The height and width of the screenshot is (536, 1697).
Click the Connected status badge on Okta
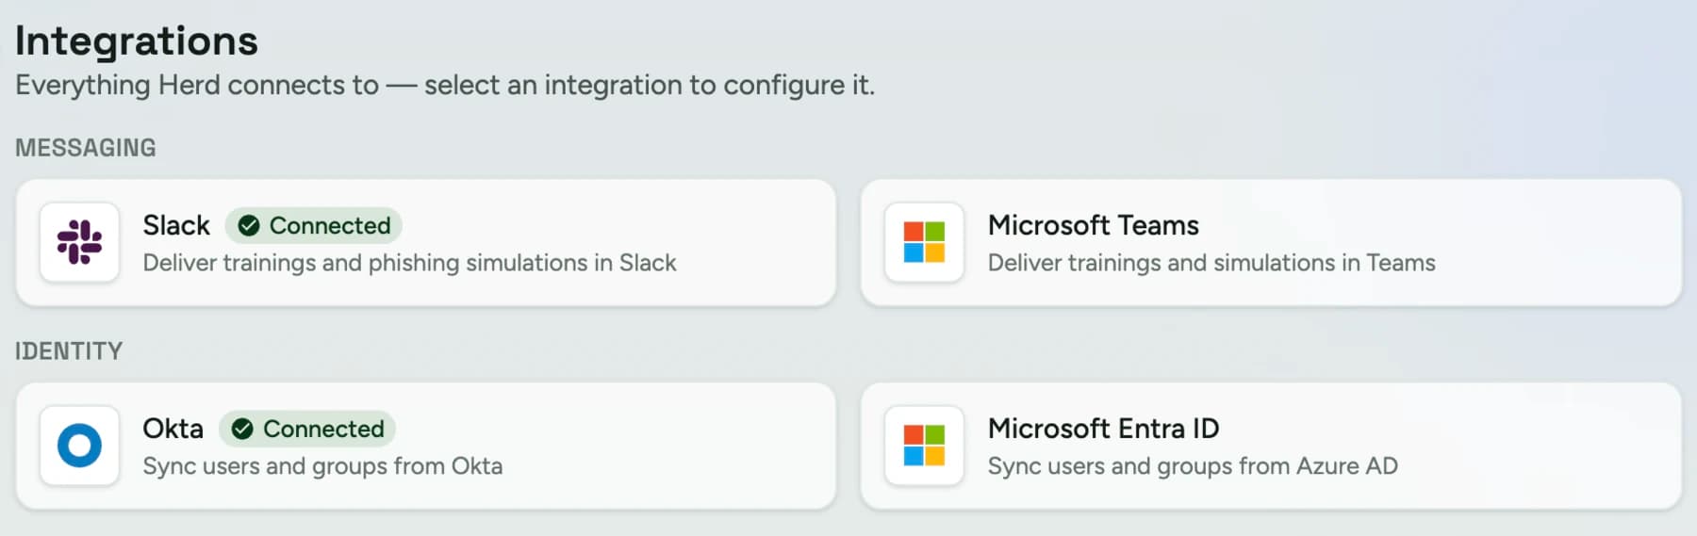307,429
